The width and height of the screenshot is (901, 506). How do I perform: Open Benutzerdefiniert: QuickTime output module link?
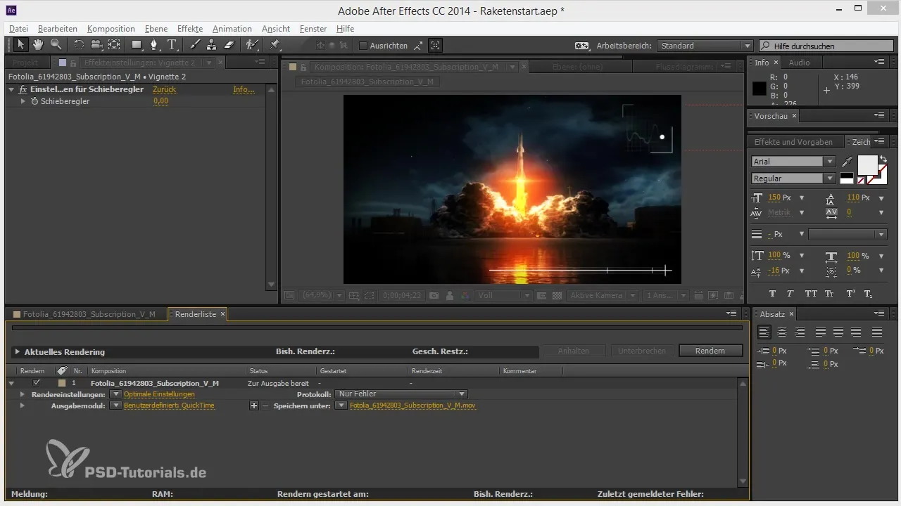(x=169, y=406)
